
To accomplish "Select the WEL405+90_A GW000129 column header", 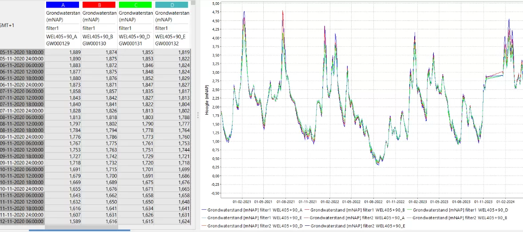I will pyautogui.click(x=63, y=40).
